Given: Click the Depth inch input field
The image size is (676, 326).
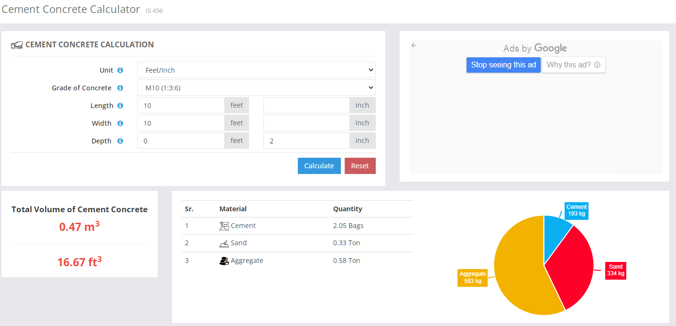Looking at the screenshot, I should pyautogui.click(x=306, y=141).
